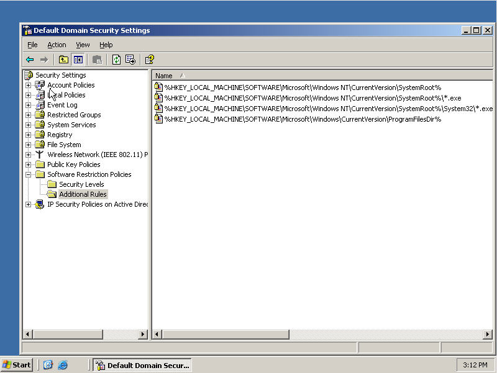
Task: Open the File menu
Action: pos(32,45)
